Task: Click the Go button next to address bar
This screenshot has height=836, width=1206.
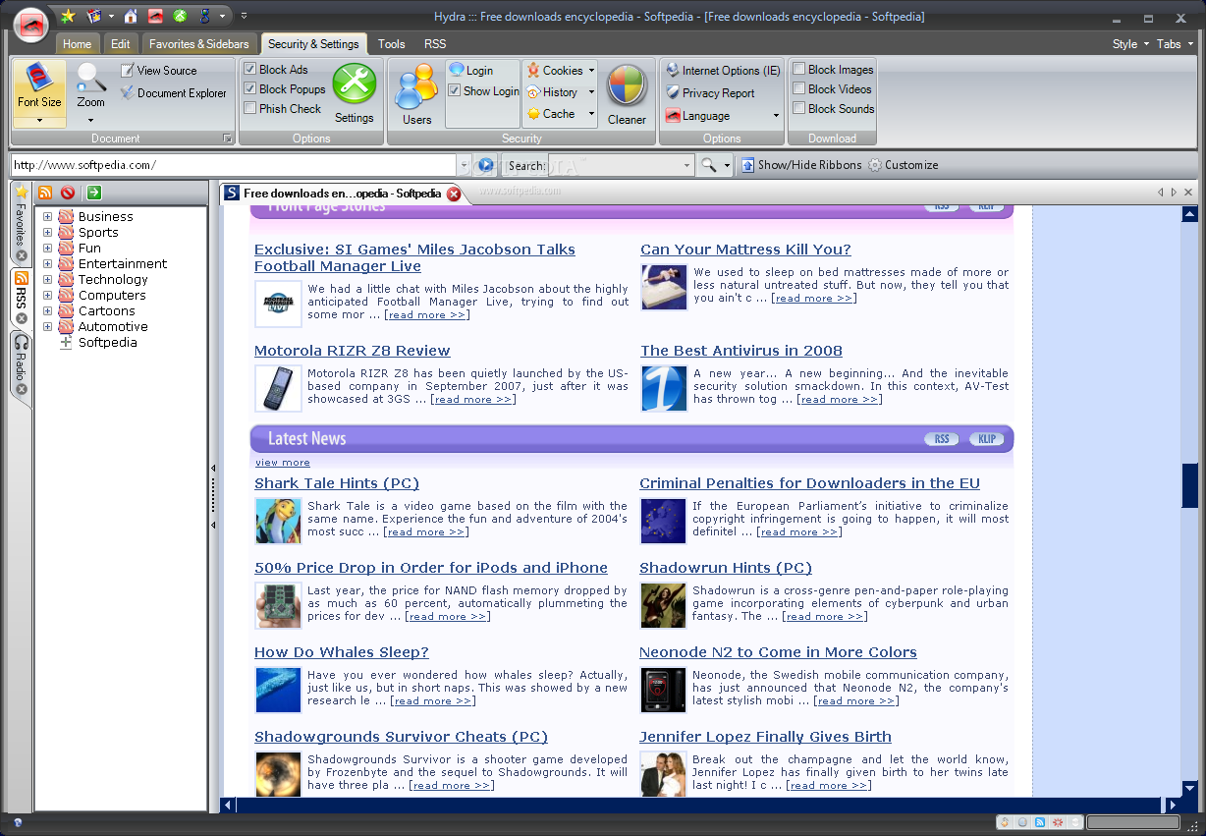Action: coord(485,165)
